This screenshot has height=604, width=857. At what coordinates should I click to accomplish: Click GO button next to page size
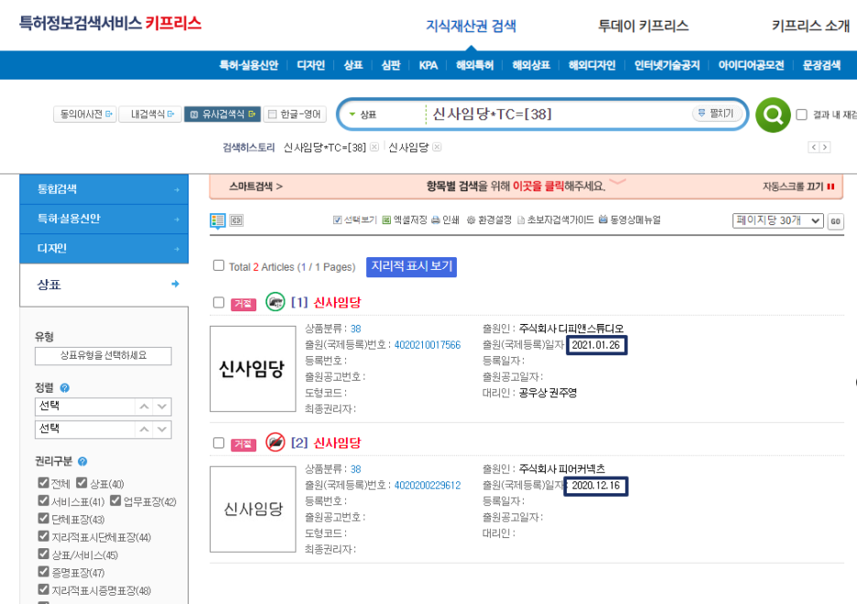point(836,221)
